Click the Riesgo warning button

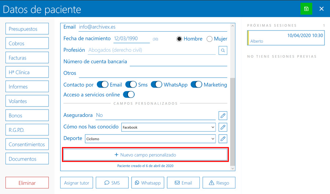[x=219, y=183]
